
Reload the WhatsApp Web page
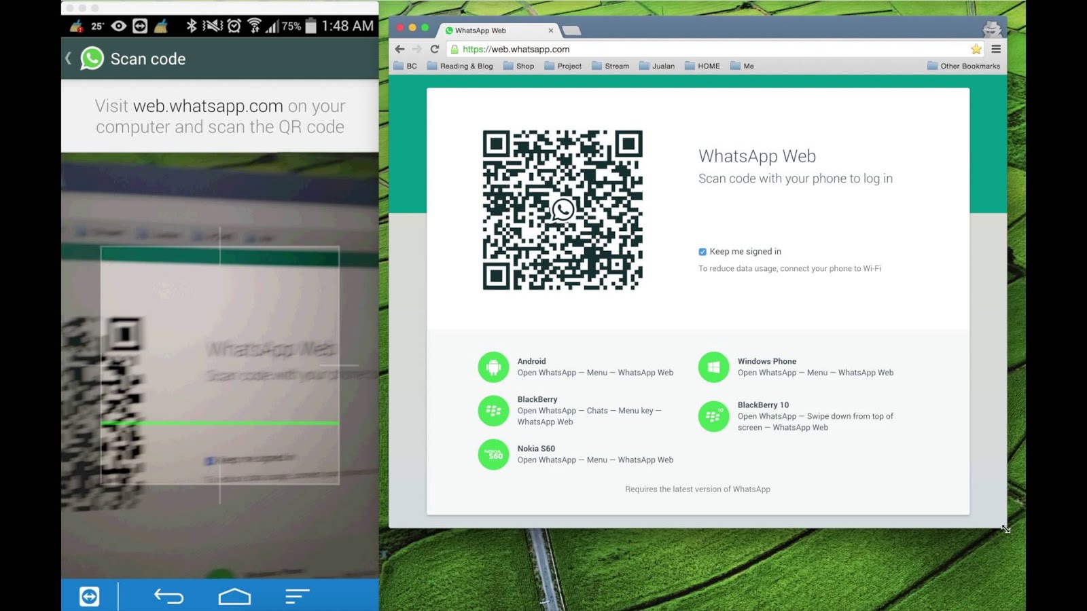[x=435, y=49]
